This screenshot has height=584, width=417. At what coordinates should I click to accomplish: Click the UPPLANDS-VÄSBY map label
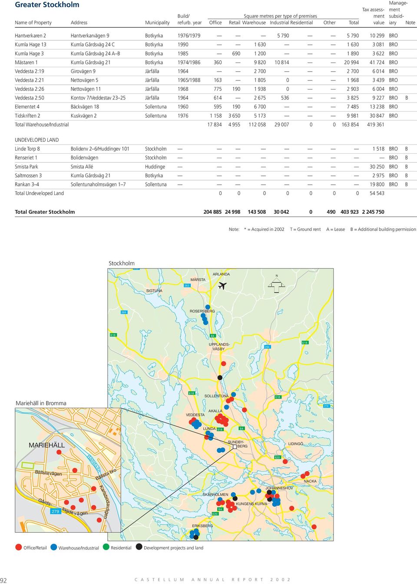coord(219,347)
